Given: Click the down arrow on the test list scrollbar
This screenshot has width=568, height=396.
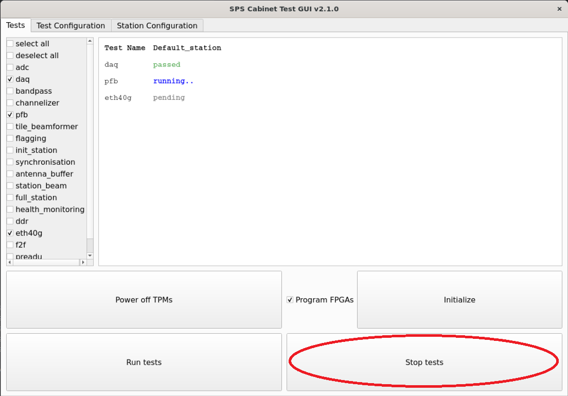Looking at the screenshot, I should coord(90,256).
